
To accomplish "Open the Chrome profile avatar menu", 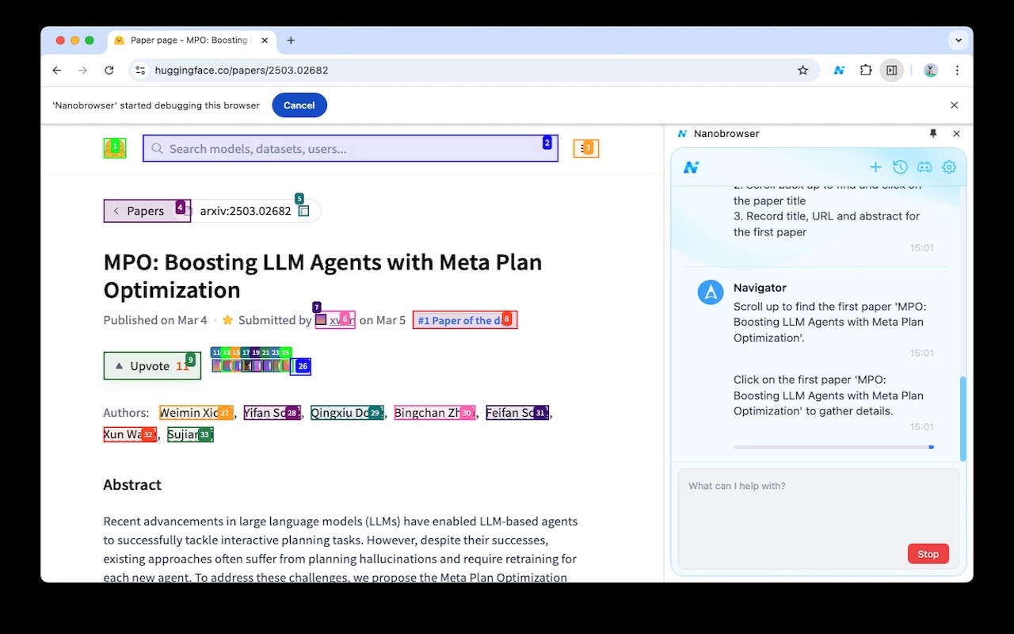I will (x=930, y=70).
